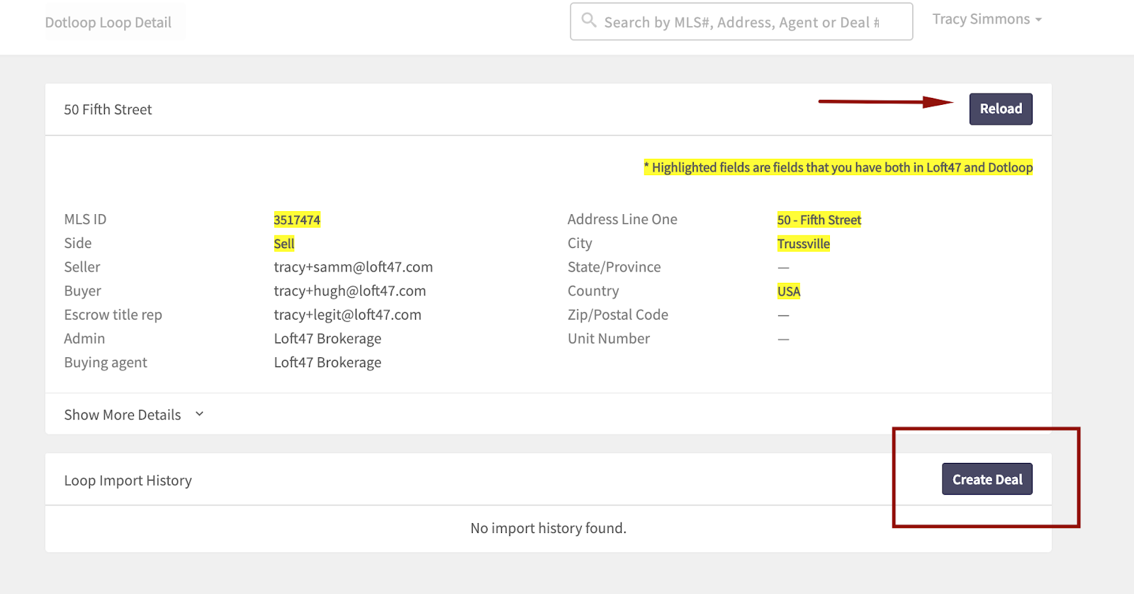Click seller email tracy+samm@loft47.com
Image resolution: width=1134 pixels, height=594 pixels.
tap(354, 267)
